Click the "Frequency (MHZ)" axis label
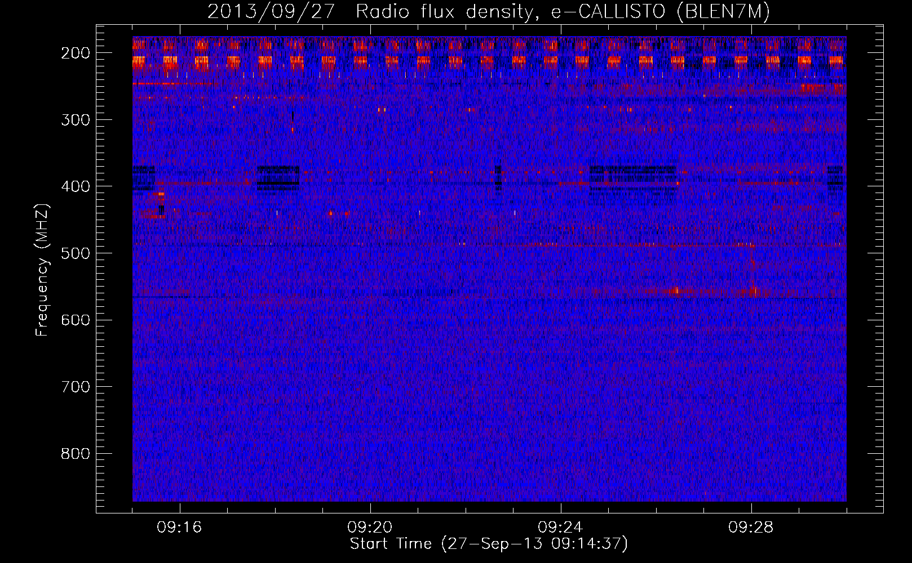912x563 pixels. click(42, 270)
